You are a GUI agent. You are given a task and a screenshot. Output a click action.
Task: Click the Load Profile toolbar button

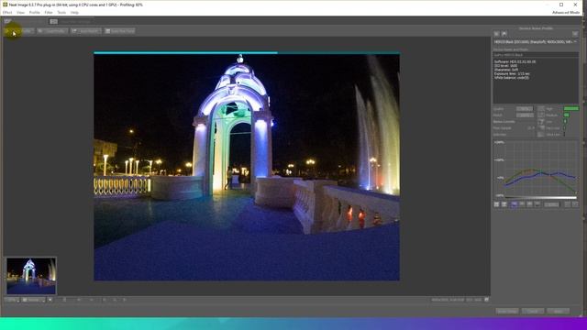coord(52,31)
